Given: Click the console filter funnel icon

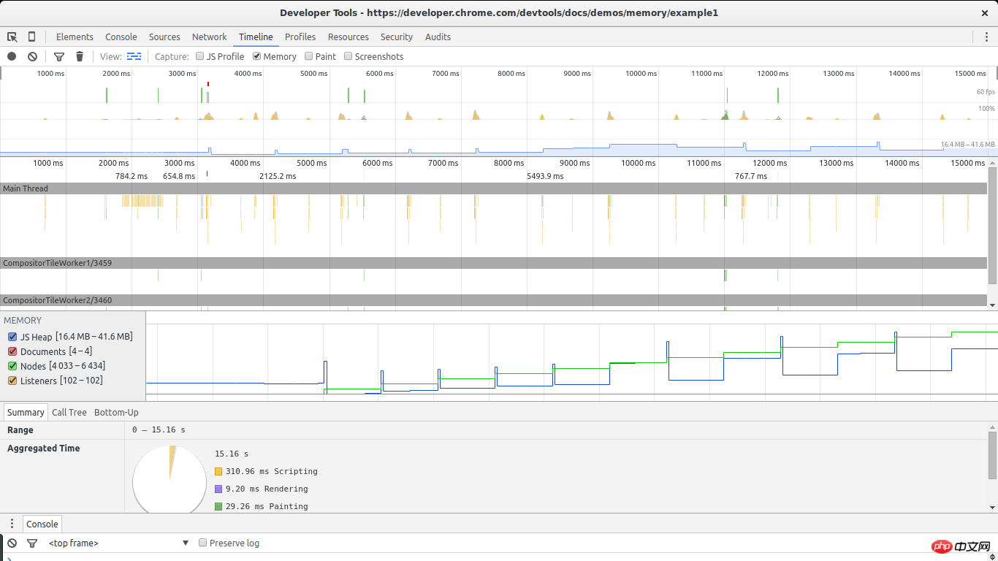Looking at the screenshot, I should pos(32,543).
